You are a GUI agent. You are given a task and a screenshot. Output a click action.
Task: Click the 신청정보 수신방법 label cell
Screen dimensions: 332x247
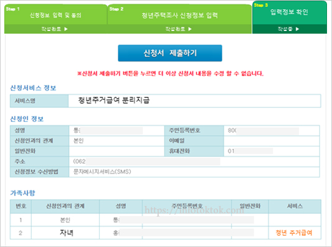pyautogui.click(x=40, y=172)
